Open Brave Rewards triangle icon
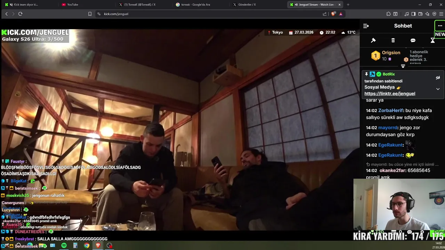The image size is (445, 250). point(341,14)
